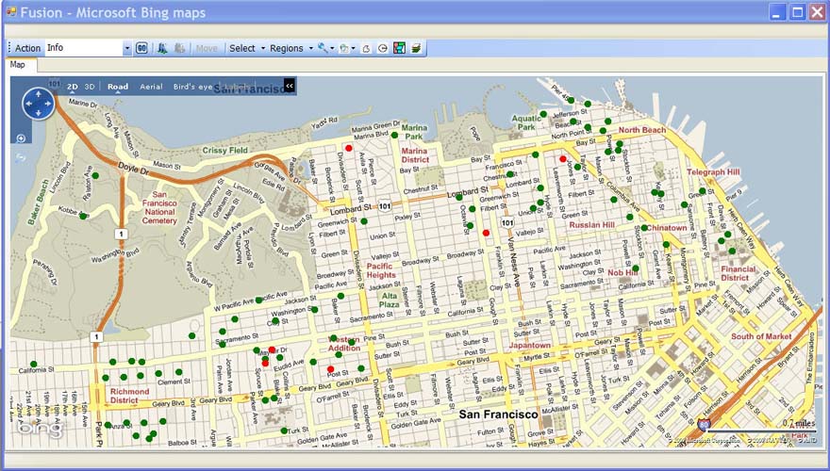
Task: Click the Crissy Field map label
Action: point(225,150)
